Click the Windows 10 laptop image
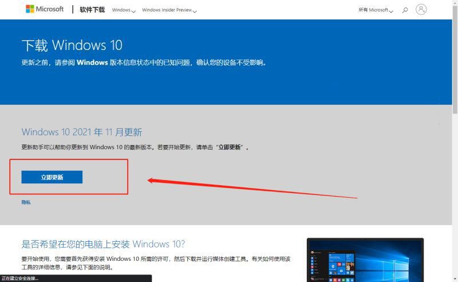Image resolution: width=458 pixels, height=282 pixels. 365,260
